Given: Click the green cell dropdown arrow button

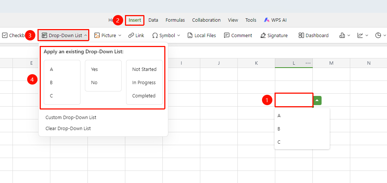Looking at the screenshot, I should (x=318, y=100).
